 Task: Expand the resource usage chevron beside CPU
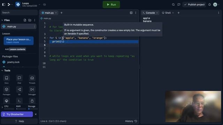[2, 107]
